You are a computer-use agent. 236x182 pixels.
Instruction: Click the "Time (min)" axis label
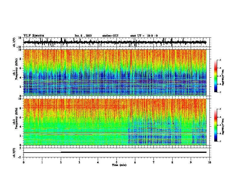pos(119,165)
